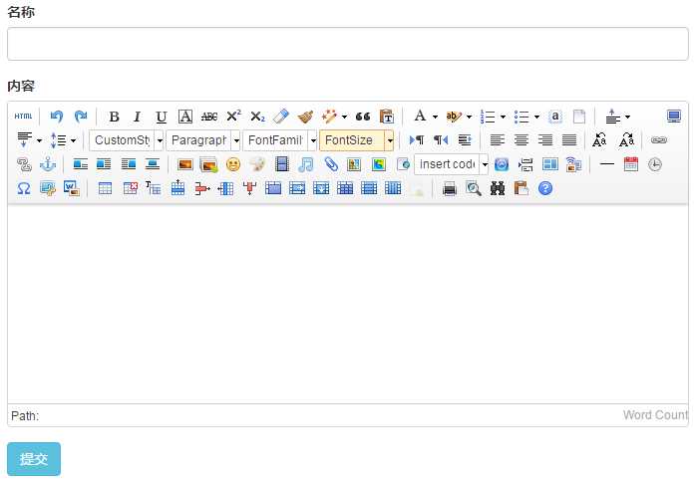Screen dimensions: 698x484
Task: Open unordered list style dropdown arrow
Action: (536, 117)
